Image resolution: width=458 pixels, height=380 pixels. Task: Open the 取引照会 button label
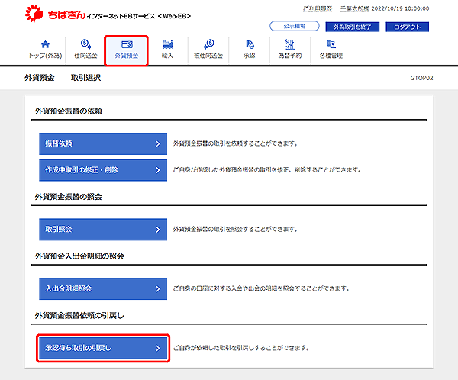pyautogui.click(x=59, y=229)
